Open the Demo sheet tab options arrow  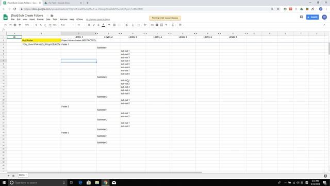coord(26,175)
